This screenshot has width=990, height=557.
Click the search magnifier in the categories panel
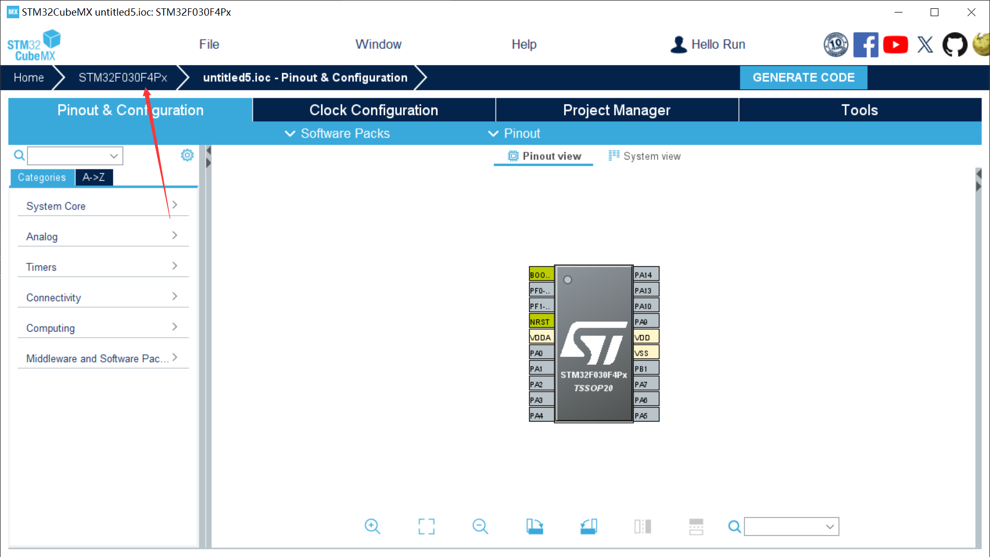click(x=19, y=155)
